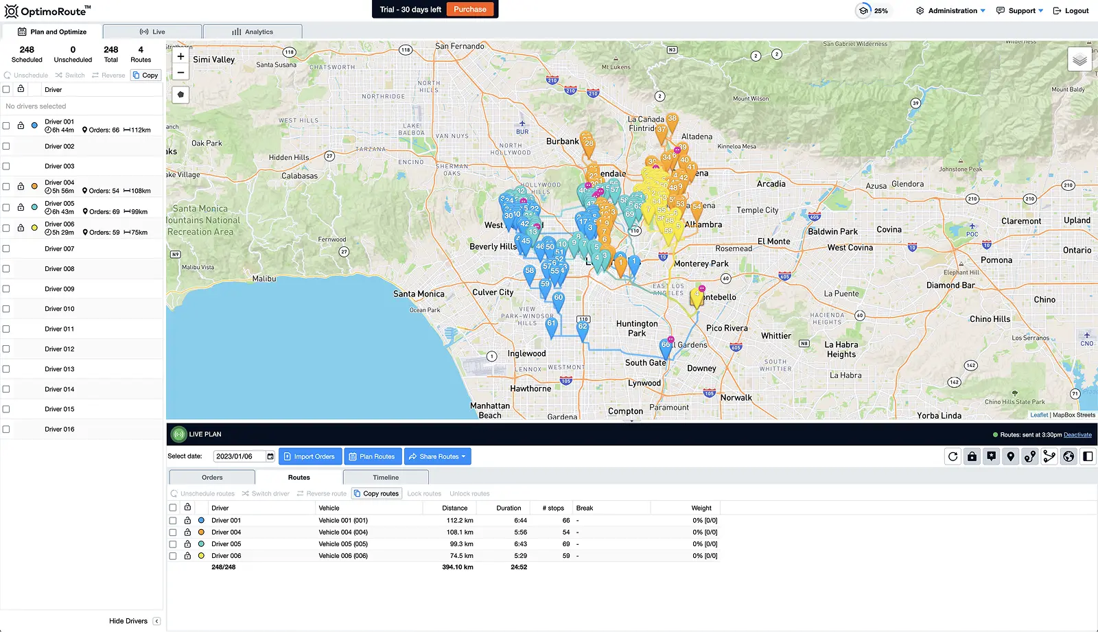Click the branching routes icon
Viewport: 1098px width, 632px height.
pos(1049,456)
